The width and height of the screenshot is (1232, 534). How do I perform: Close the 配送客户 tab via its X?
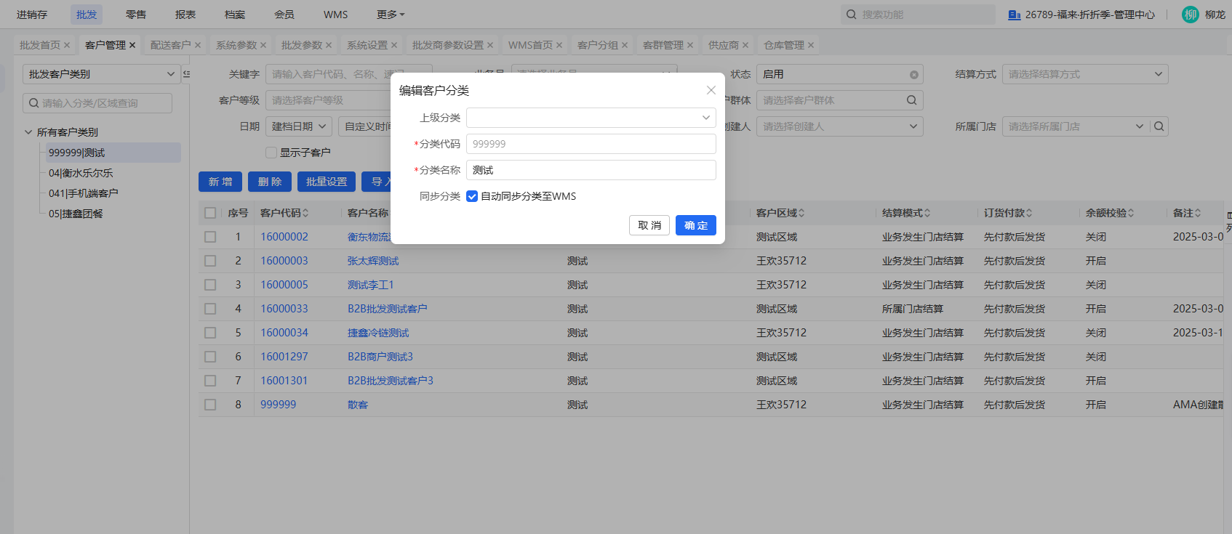[198, 45]
